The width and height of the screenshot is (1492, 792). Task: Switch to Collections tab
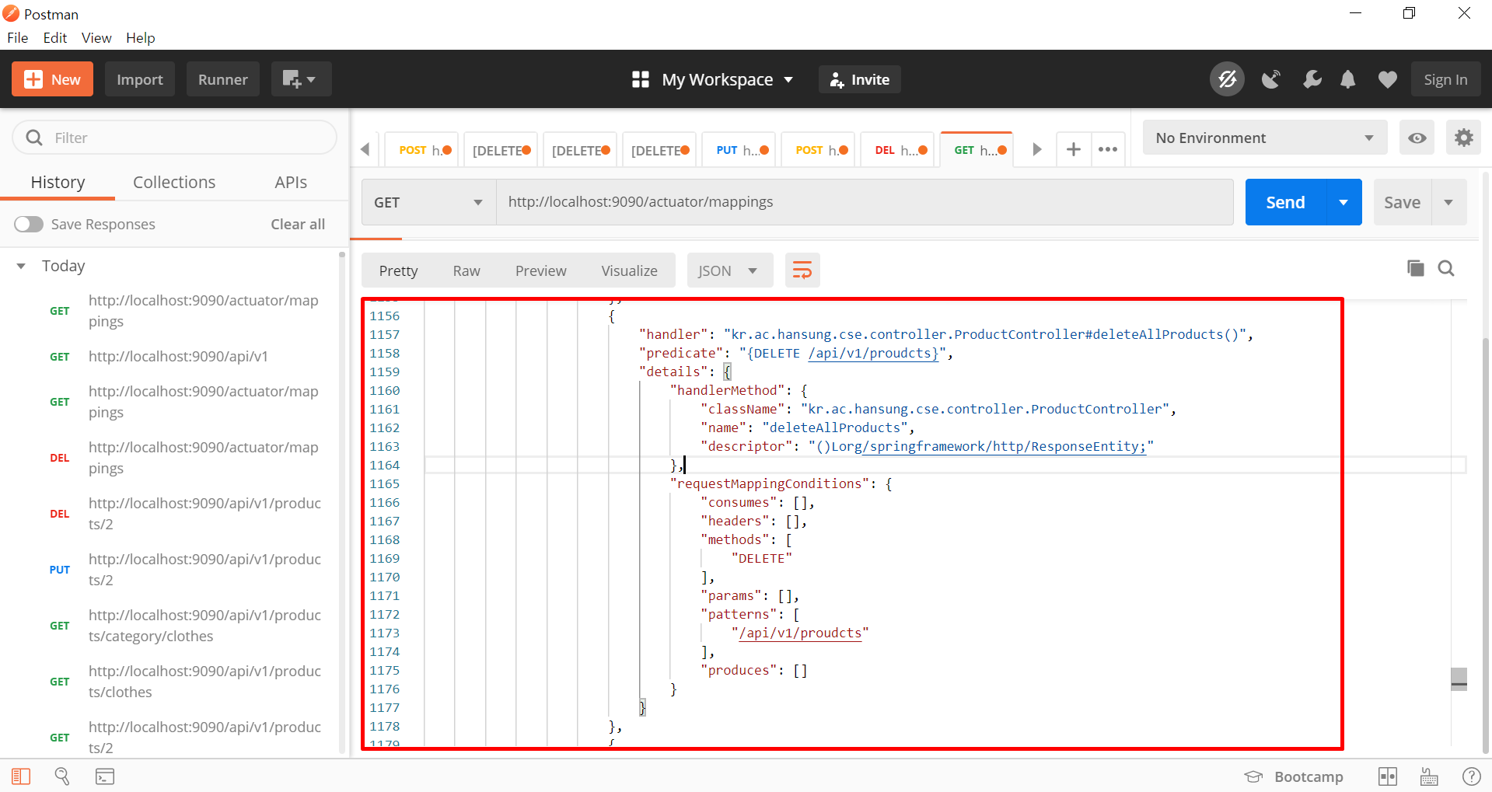pyautogui.click(x=174, y=182)
